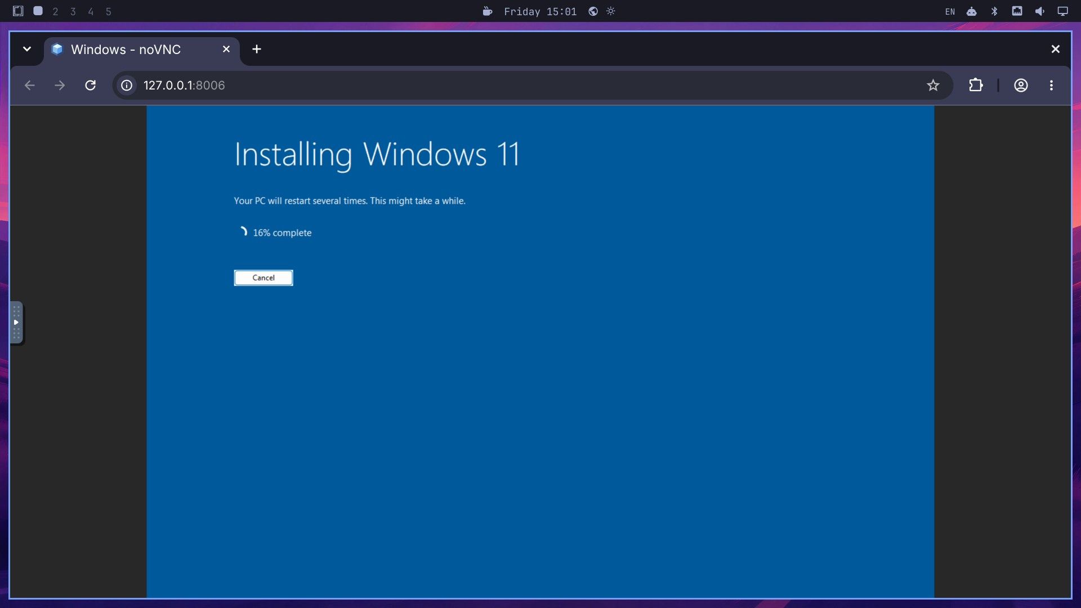Switch to workspace 4
This screenshot has width=1081, height=608.
click(91, 11)
